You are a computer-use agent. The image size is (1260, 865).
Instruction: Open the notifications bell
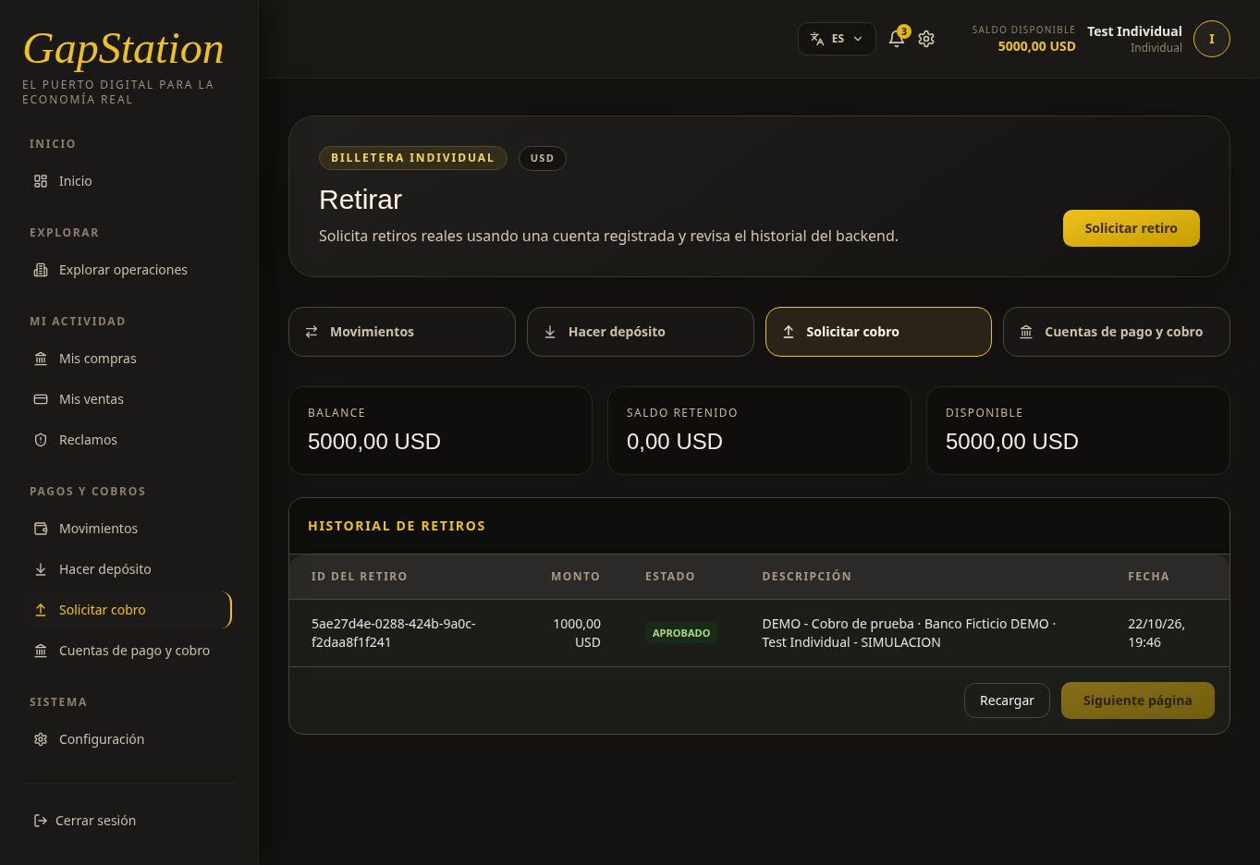[x=897, y=39]
